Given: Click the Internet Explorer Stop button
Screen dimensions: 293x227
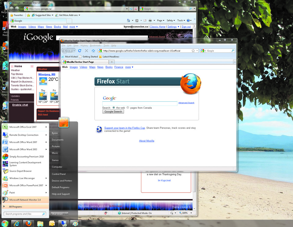Looking at the screenshot, I should click(x=136, y=9).
